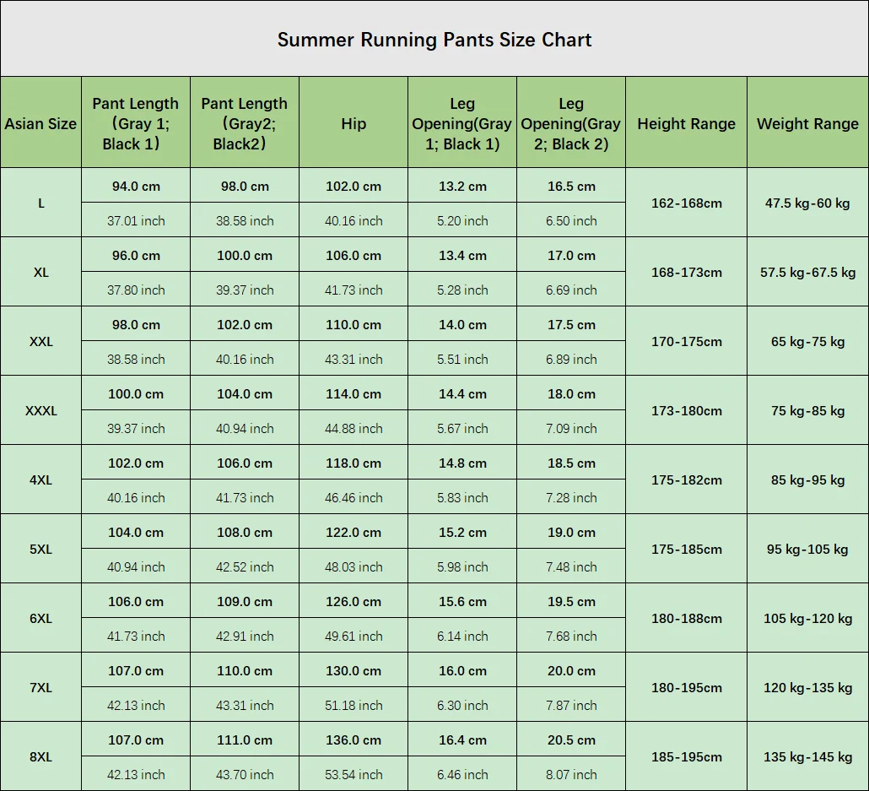Select the "47.5 kg-60 kg" weight cell
Viewport: 869px width, 791px height.
807,203
